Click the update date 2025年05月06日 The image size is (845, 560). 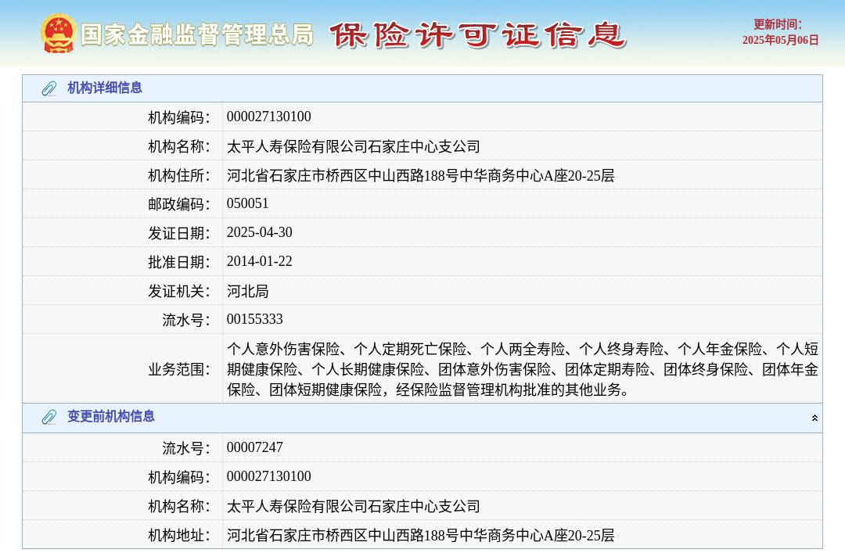pyautogui.click(x=780, y=40)
